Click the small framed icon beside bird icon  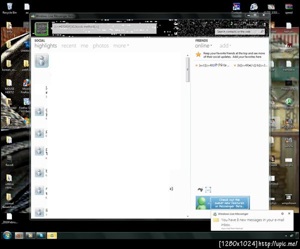click(x=208, y=189)
